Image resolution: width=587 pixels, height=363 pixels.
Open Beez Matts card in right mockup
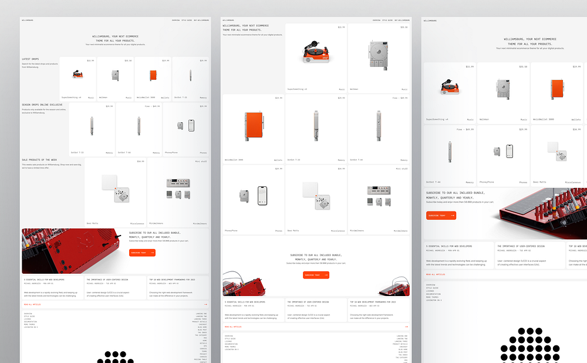(557, 156)
